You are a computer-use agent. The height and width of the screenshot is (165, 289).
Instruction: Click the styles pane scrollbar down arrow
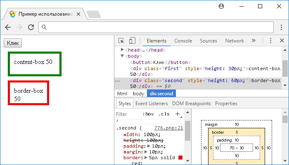pyautogui.click(x=187, y=160)
